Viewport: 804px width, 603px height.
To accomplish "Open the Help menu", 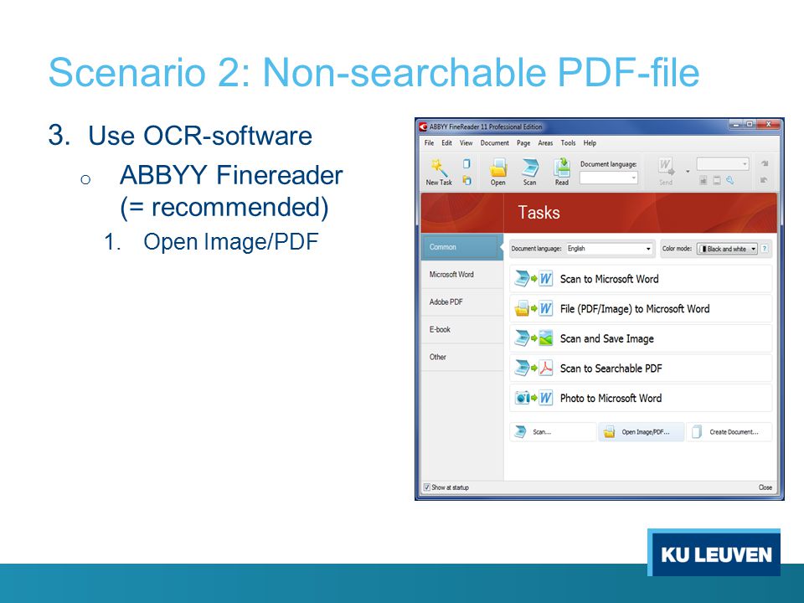I will [590, 143].
